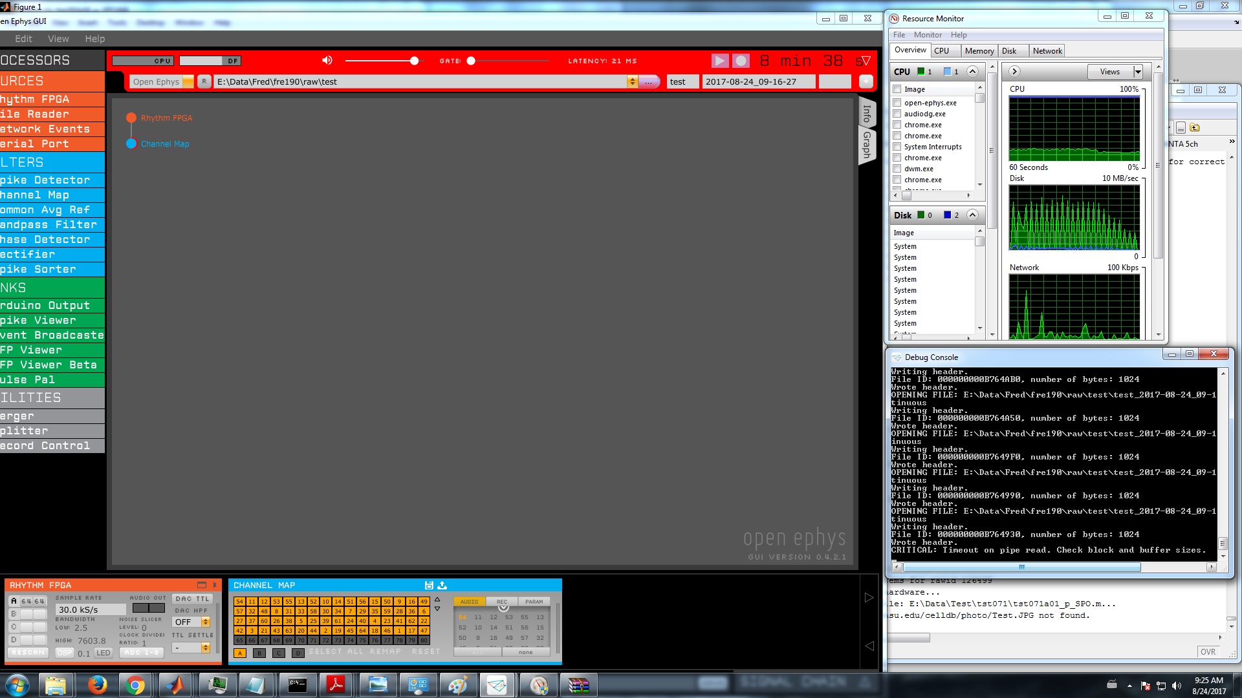Image resolution: width=1242 pixels, height=698 pixels.
Task: Uncheck open-ephys.exe in Resource Monitor CPU list
Action: (x=897, y=102)
